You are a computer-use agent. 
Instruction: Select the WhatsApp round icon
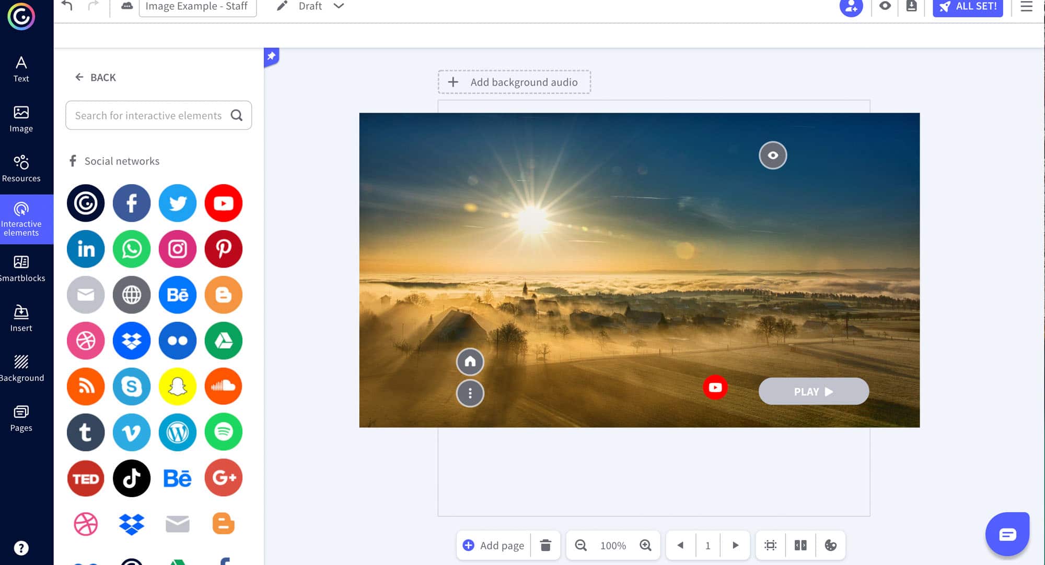132,249
